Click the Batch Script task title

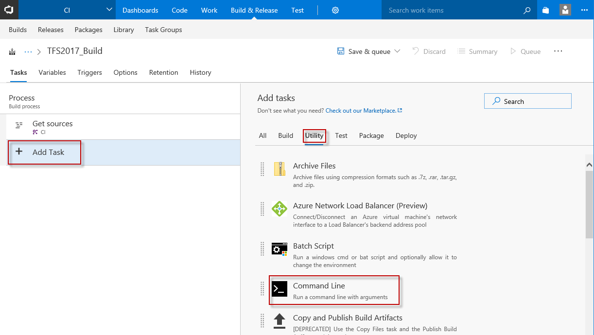point(314,246)
